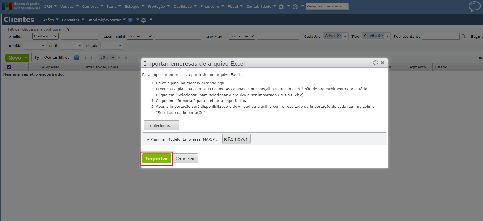Open the Contabilidade menu
This screenshot has height=221, width=483.
point(261,6)
